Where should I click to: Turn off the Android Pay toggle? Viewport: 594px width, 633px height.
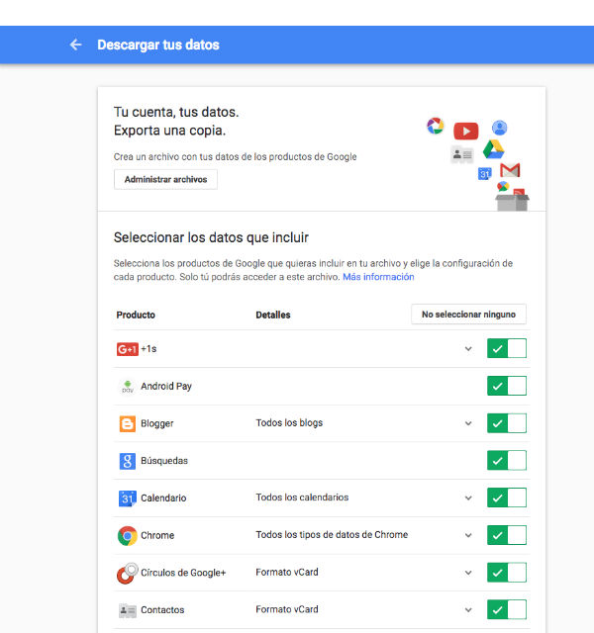point(507,386)
